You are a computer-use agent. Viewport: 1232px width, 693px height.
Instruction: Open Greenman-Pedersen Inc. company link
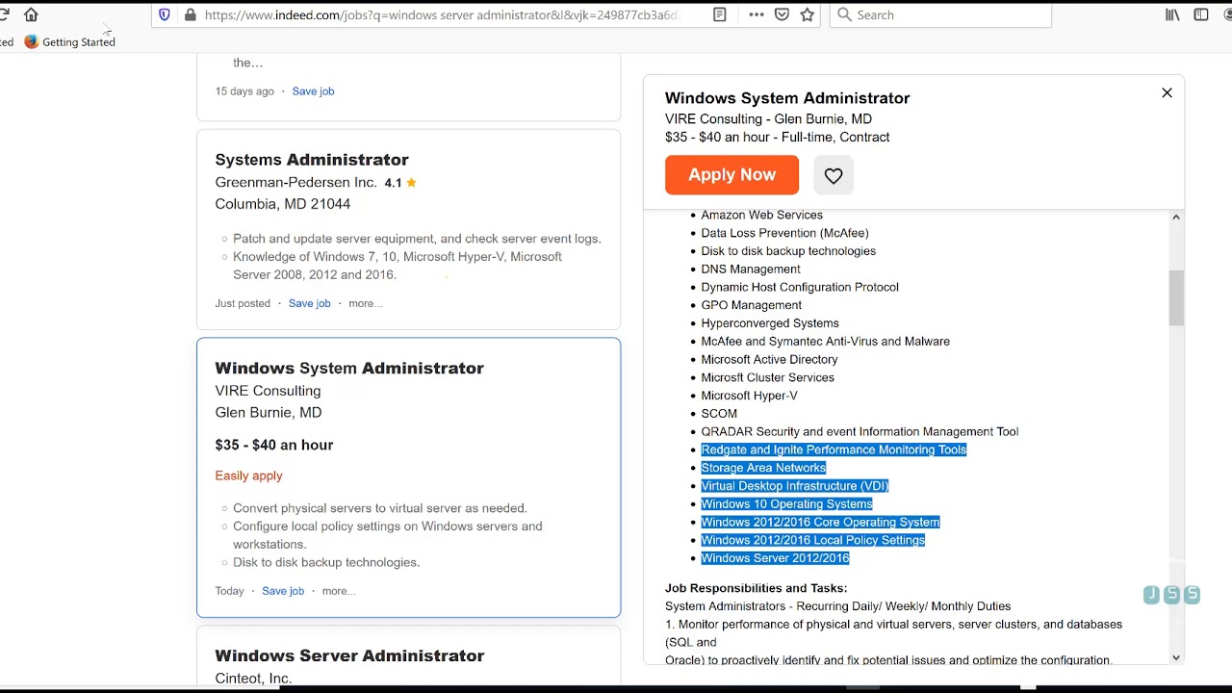click(295, 182)
